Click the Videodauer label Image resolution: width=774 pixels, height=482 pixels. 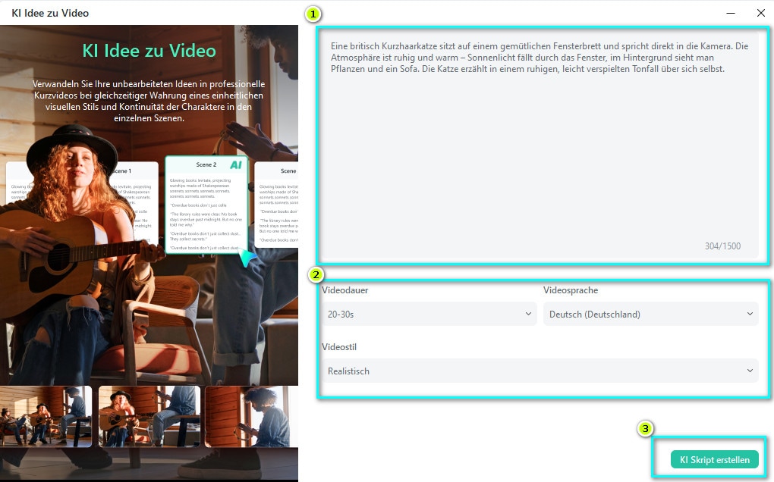click(345, 290)
